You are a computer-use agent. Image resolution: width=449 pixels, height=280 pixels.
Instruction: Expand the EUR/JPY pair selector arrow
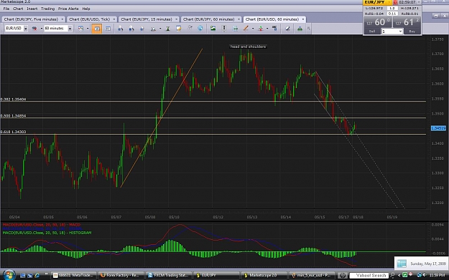click(389, 2)
